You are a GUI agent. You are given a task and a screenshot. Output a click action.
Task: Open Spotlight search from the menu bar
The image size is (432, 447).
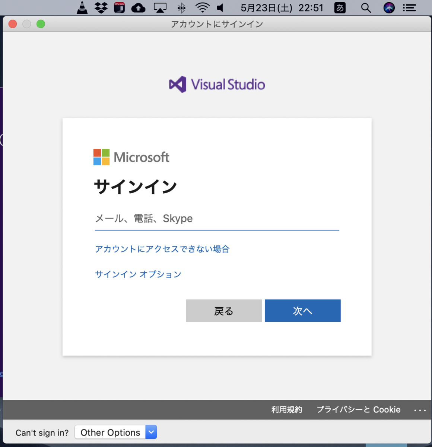click(x=365, y=7)
